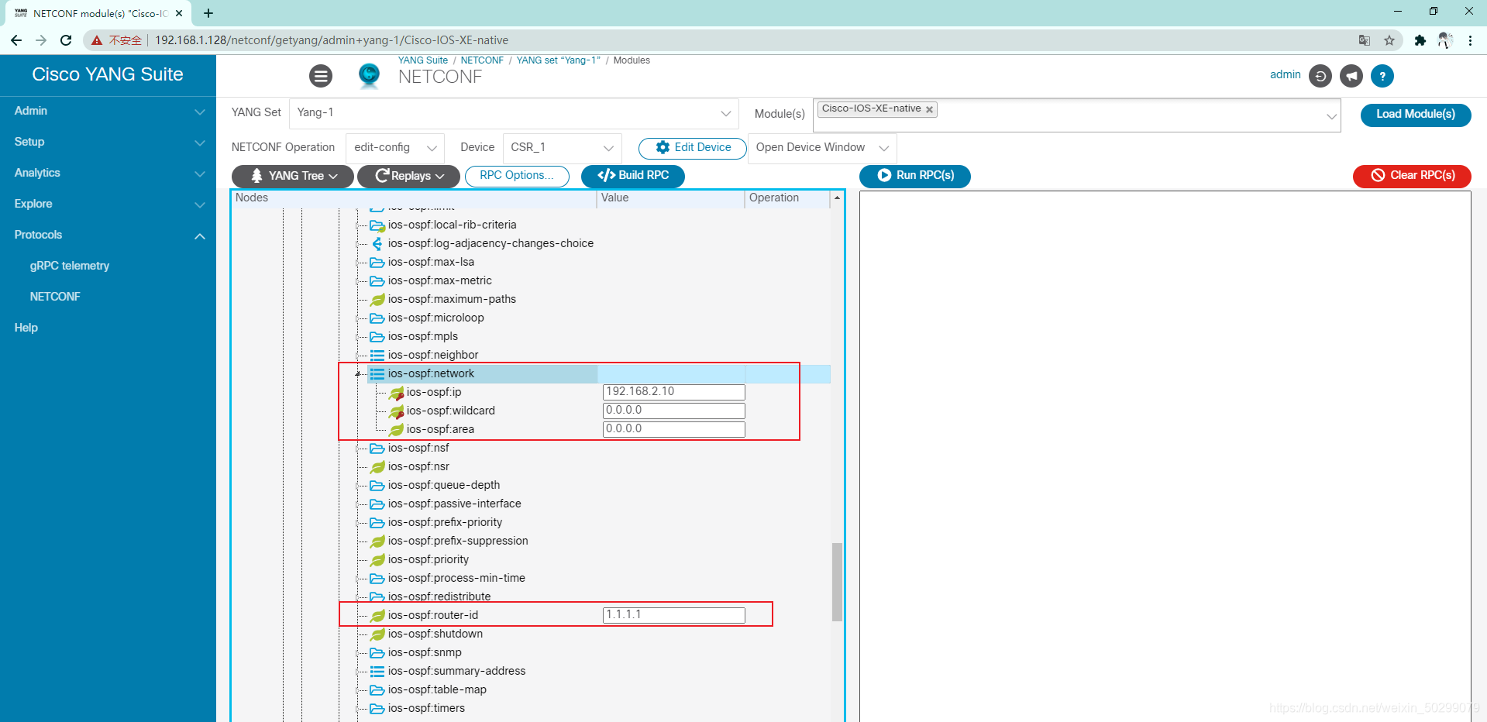Image resolution: width=1487 pixels, height=722 pixels.
Task: Click leaf icon of ios-ospf:nsr
Action: click(377, 466)
